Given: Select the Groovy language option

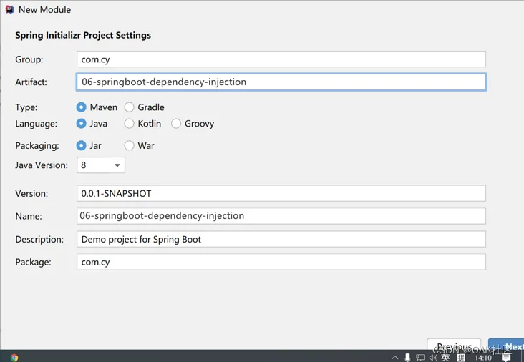Looking at the screenshot, I should (176, 124).
